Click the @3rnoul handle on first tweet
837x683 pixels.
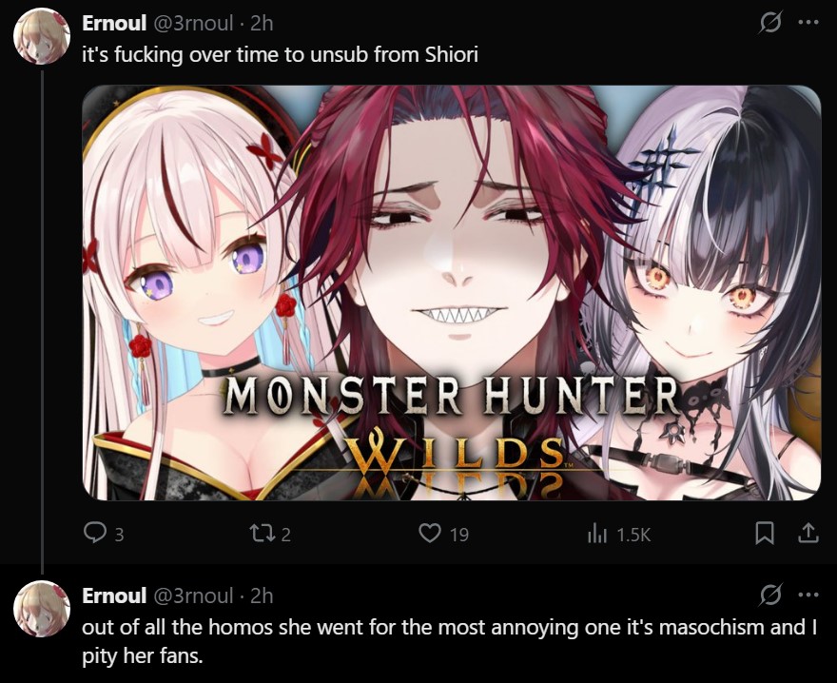(194, 23)
